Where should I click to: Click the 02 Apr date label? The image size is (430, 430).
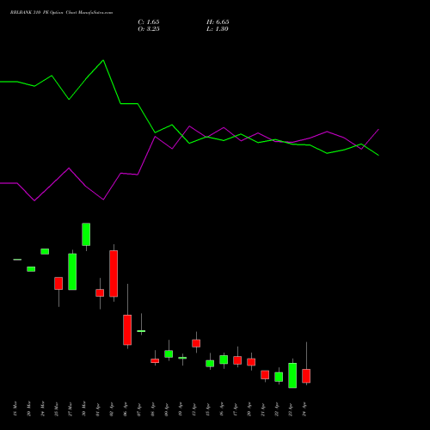[x=112, y=408]
